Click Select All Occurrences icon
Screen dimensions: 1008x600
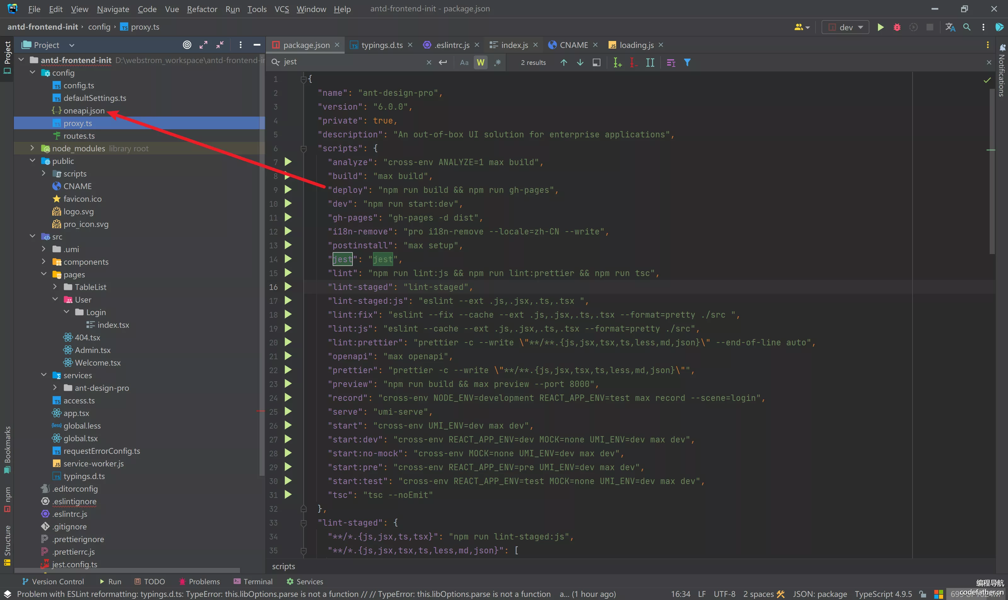[650, 62]
